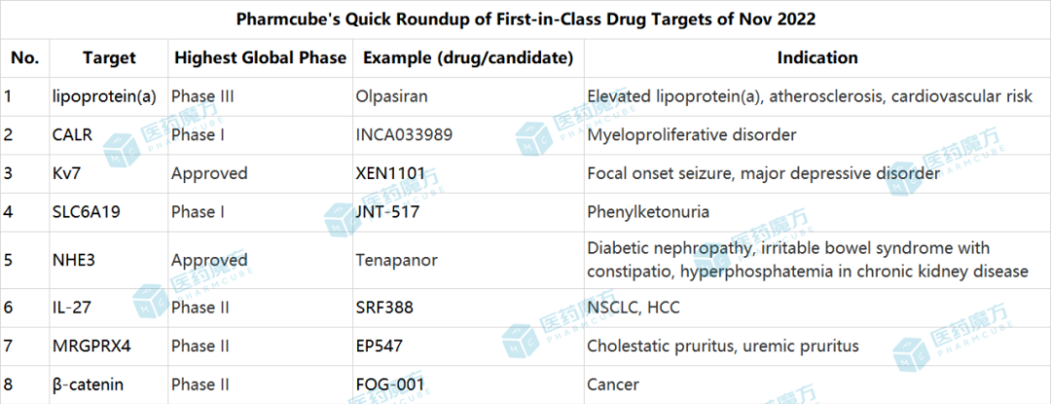Click the Kv7 target cell
This screenshot has height=404, width=1051.
pyautogui.click(x=67, y=173)
